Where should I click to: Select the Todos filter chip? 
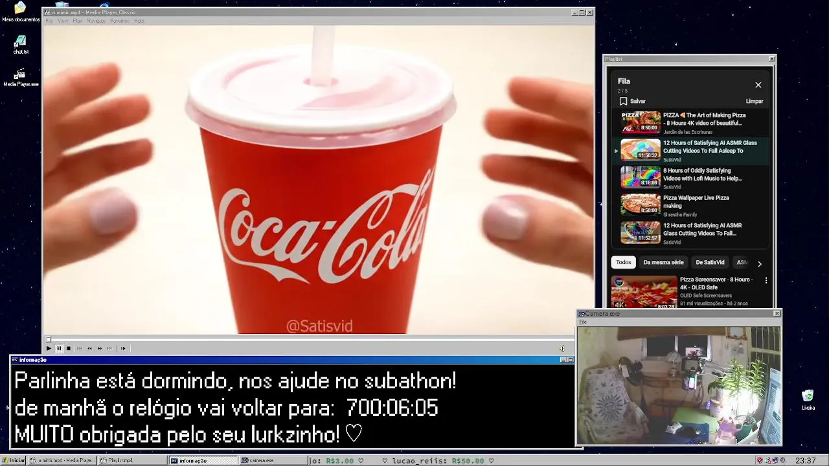pyautogui.click(x=623, y=262)
